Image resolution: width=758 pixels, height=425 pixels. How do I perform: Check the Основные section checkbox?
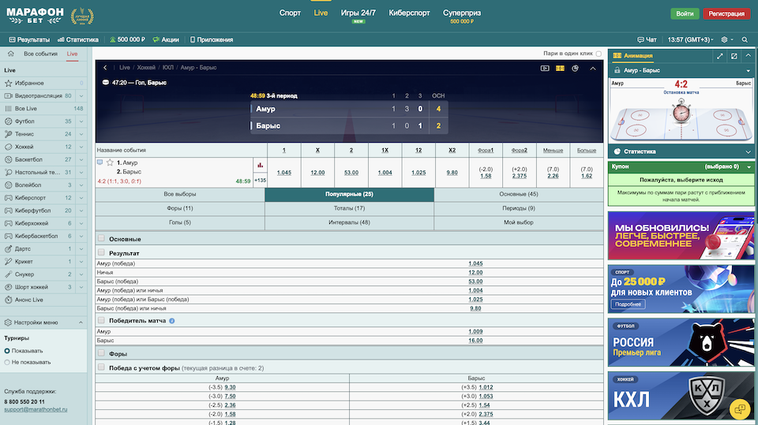point(101,238)
